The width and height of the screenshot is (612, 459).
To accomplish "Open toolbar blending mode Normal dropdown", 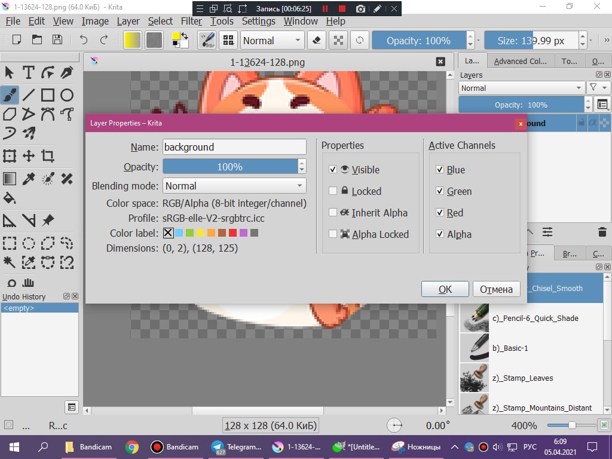I will pyautogui.click(x=272, y=40).
